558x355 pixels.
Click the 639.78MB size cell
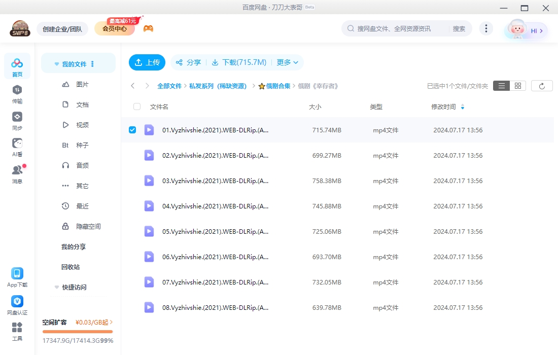pyautogui.click(x=327, y=308)
